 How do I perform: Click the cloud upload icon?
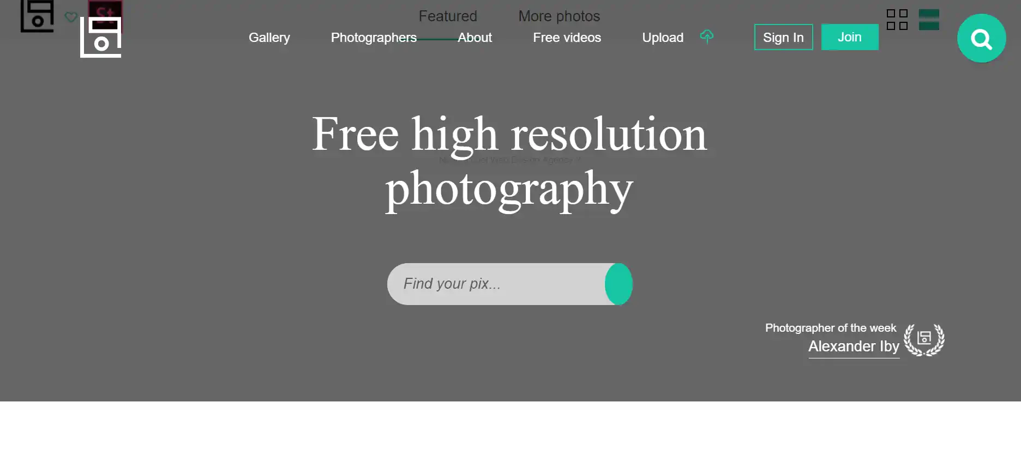tap(707, 36)
